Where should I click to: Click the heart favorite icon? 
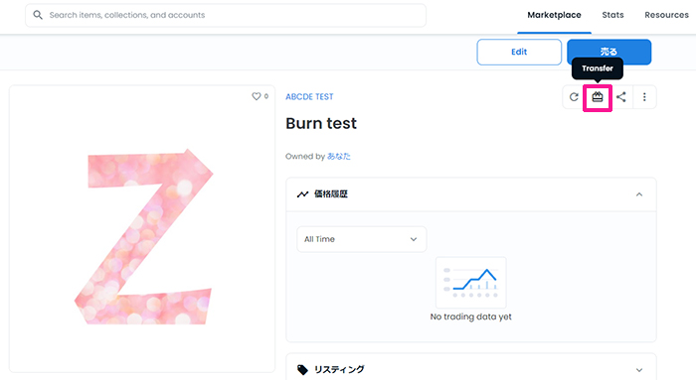click(x=257, y=96)
